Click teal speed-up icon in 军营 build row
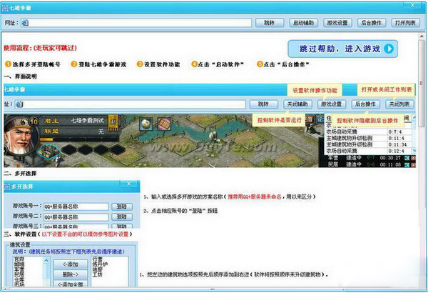 click(x=407, y=158)
